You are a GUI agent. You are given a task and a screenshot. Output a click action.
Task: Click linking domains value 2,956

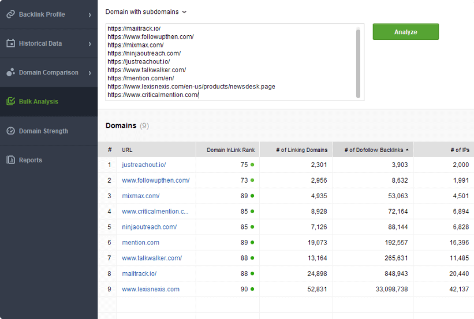click(319, 180)
